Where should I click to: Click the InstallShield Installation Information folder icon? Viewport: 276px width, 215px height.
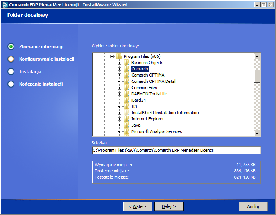tap(126, 113)
